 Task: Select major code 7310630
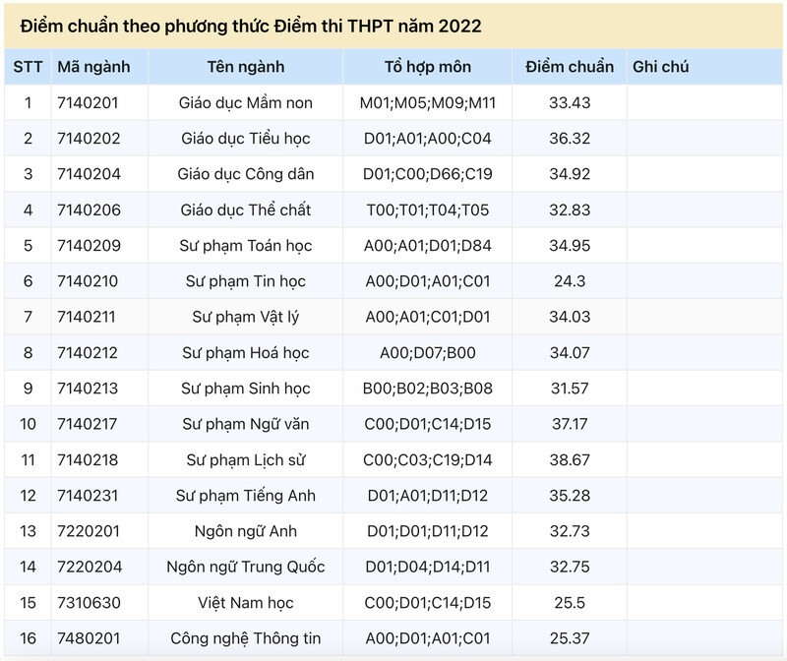pyautogui.click(x=89, y=602)
